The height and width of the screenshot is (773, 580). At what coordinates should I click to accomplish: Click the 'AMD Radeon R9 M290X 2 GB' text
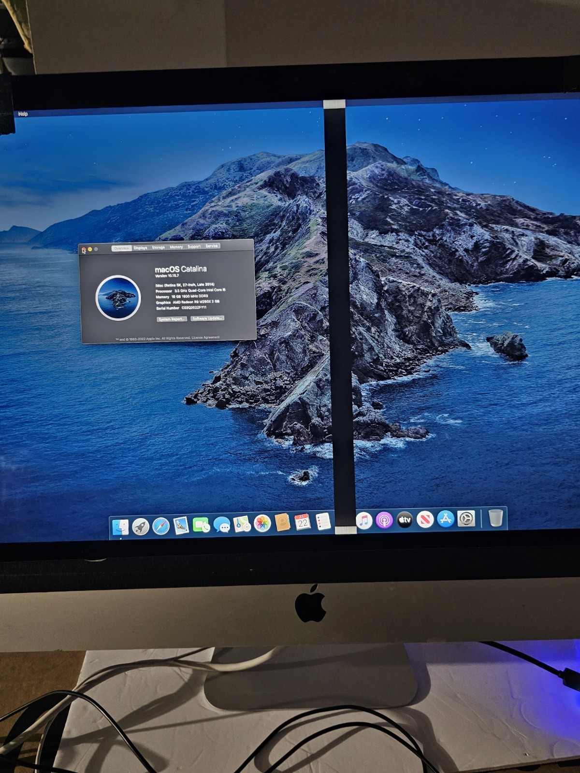click(x=196, y=302)
